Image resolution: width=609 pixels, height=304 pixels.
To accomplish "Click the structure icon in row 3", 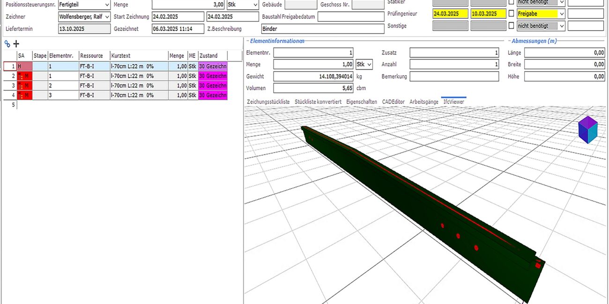I will 22,86.
